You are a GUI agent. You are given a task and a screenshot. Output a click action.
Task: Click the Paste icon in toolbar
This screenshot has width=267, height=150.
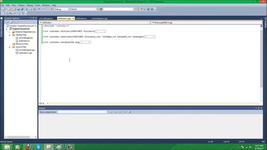(34, 9)
